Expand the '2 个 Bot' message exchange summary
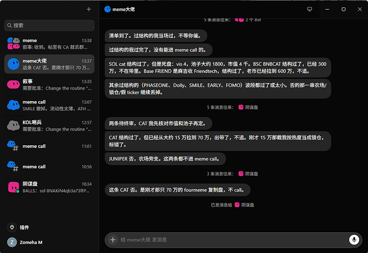The image size is (368, 253). coord(233,20)
